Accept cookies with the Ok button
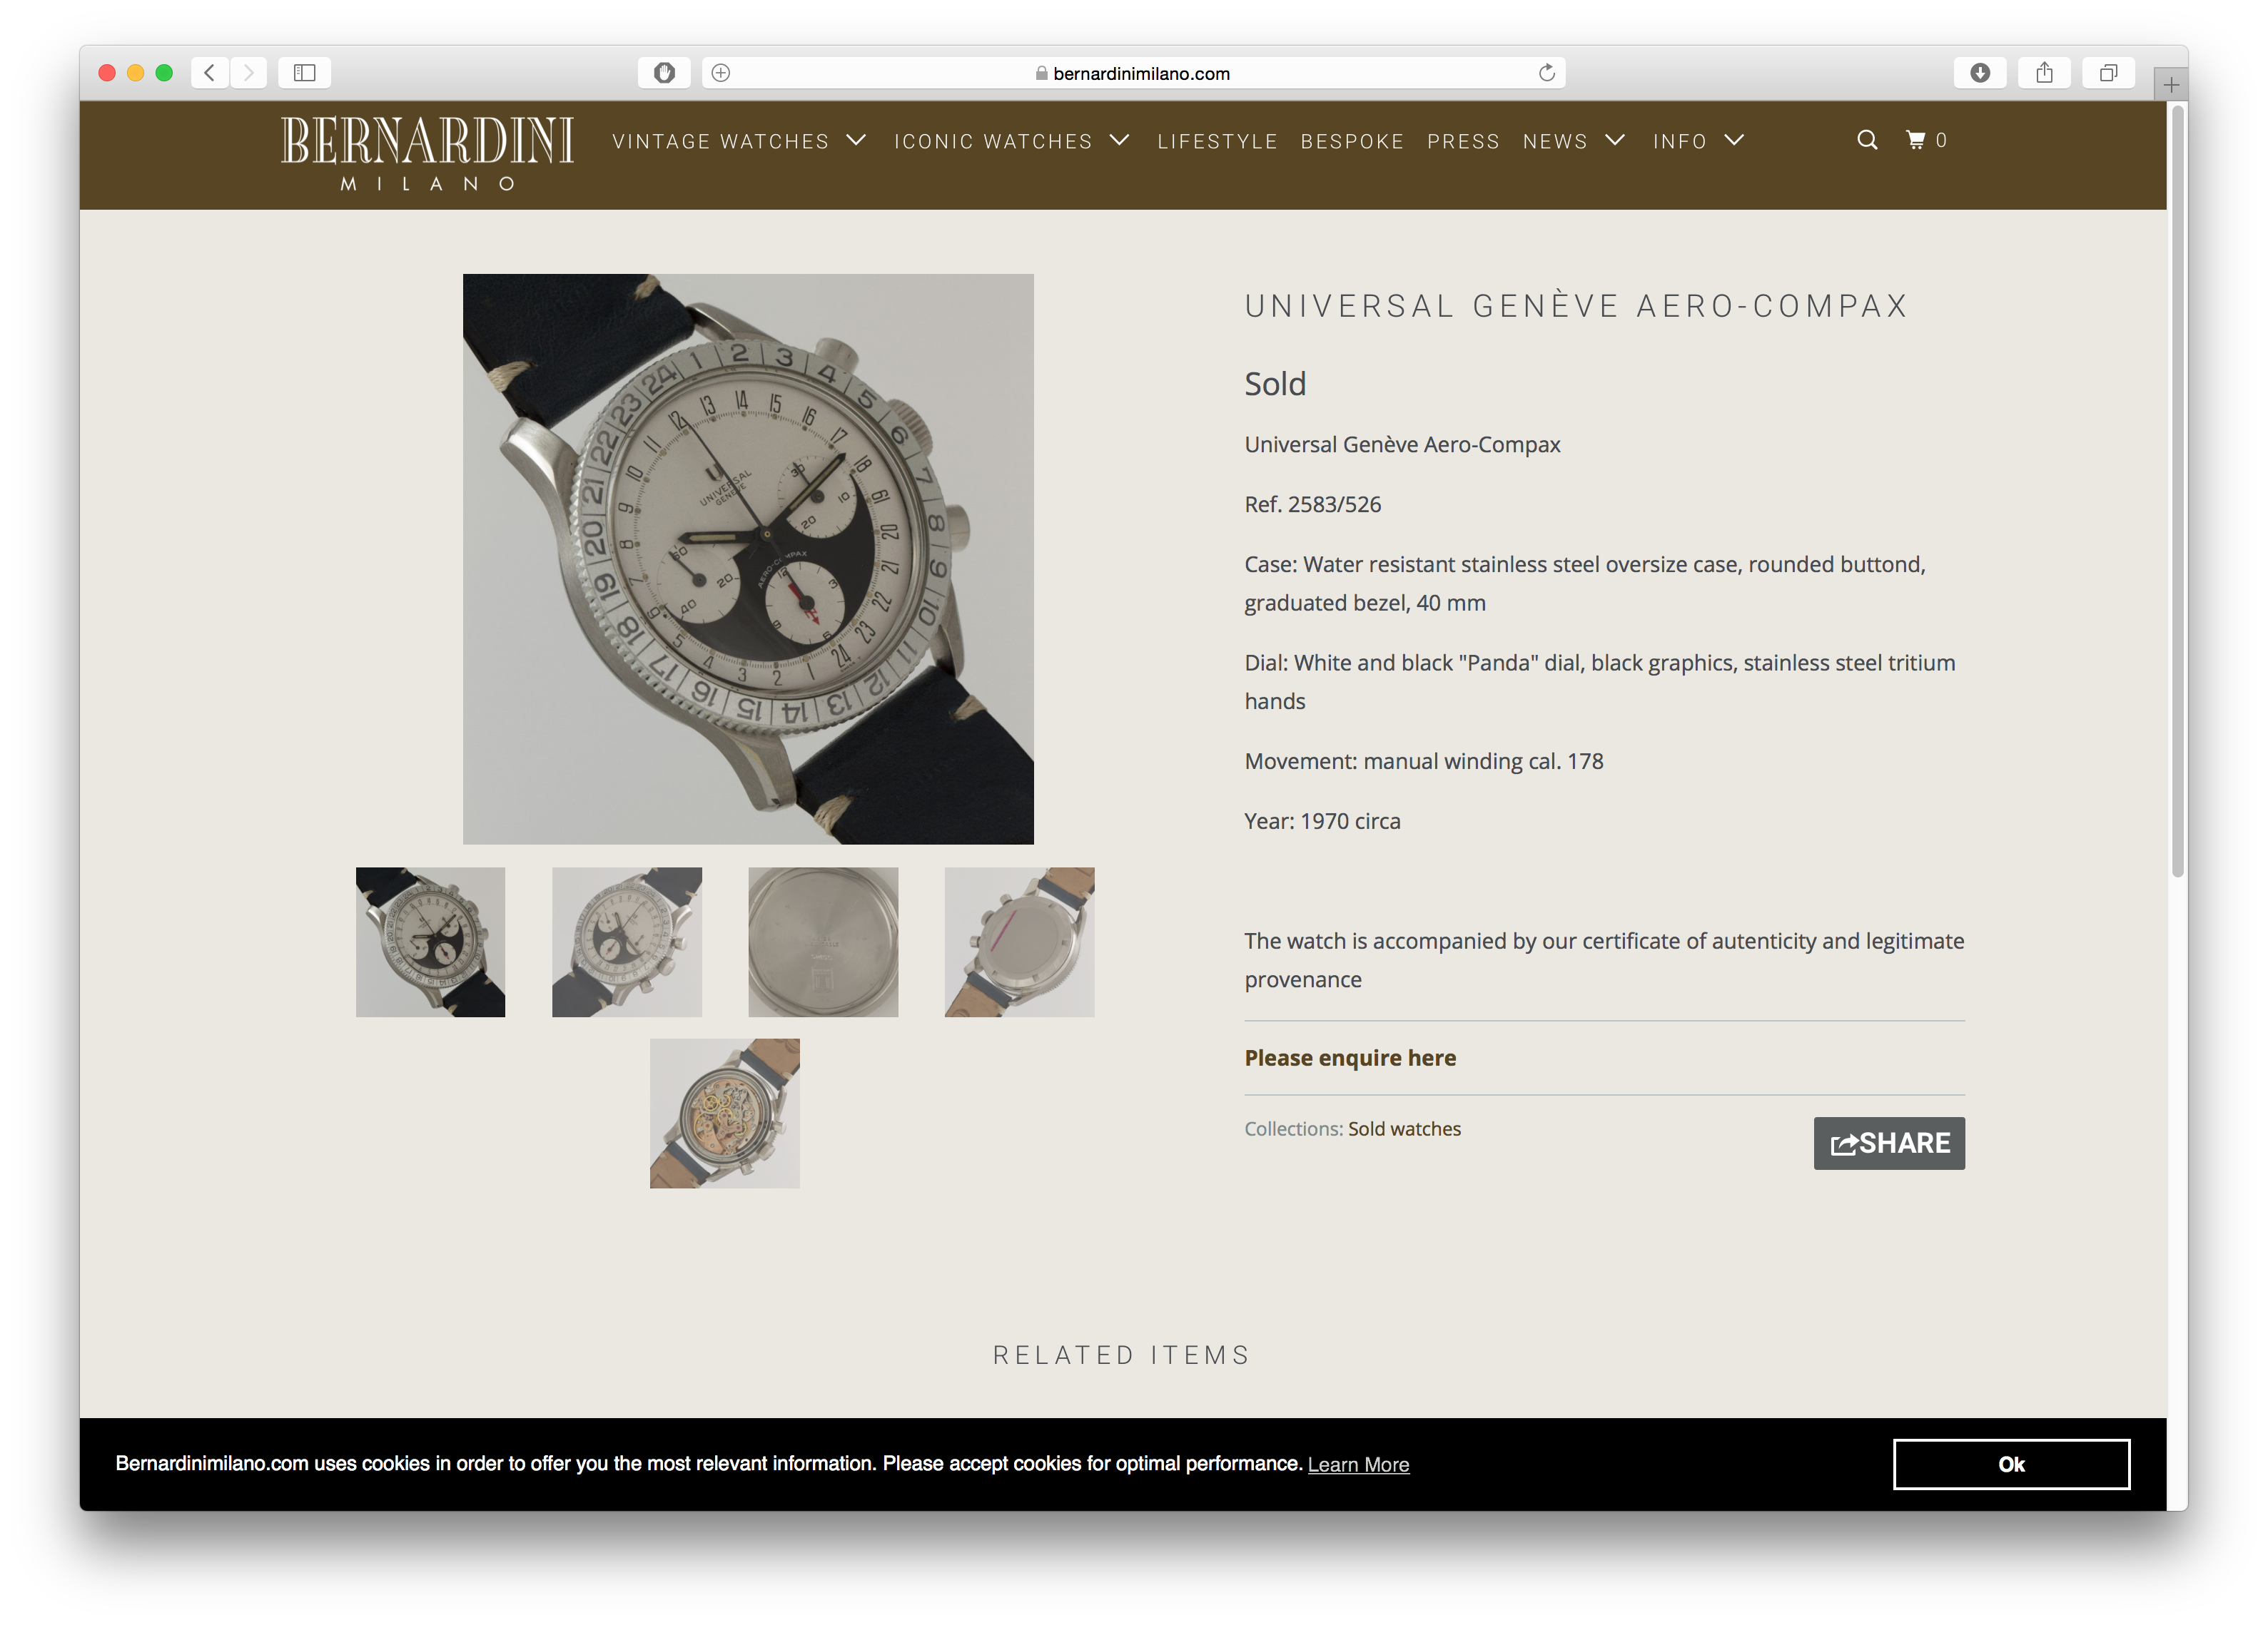 tap(2010, 1464)
